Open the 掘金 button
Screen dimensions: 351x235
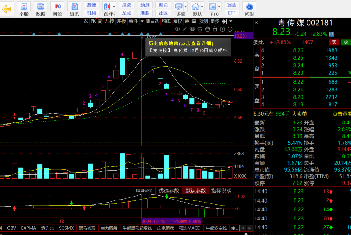click(232, 5)
